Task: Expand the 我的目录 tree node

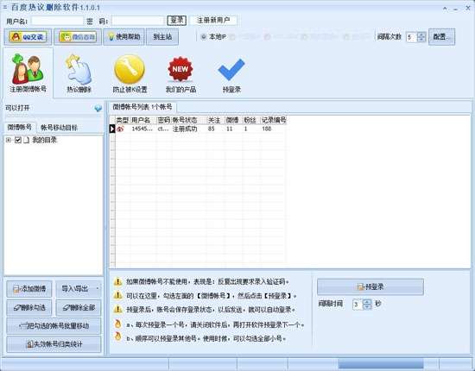Action: tap(9, 140)
